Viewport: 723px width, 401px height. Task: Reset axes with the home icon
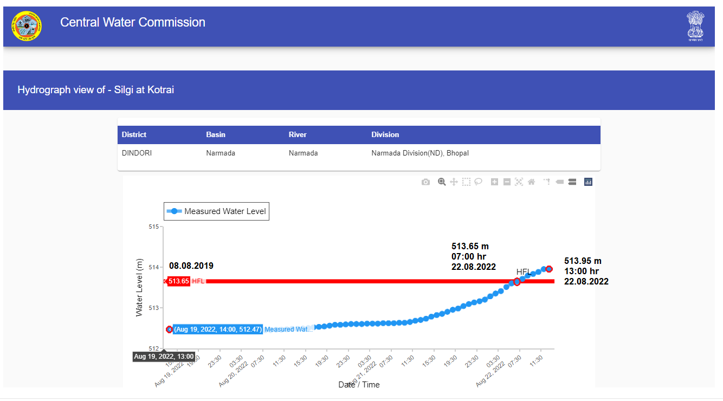(x=531, y=182)
